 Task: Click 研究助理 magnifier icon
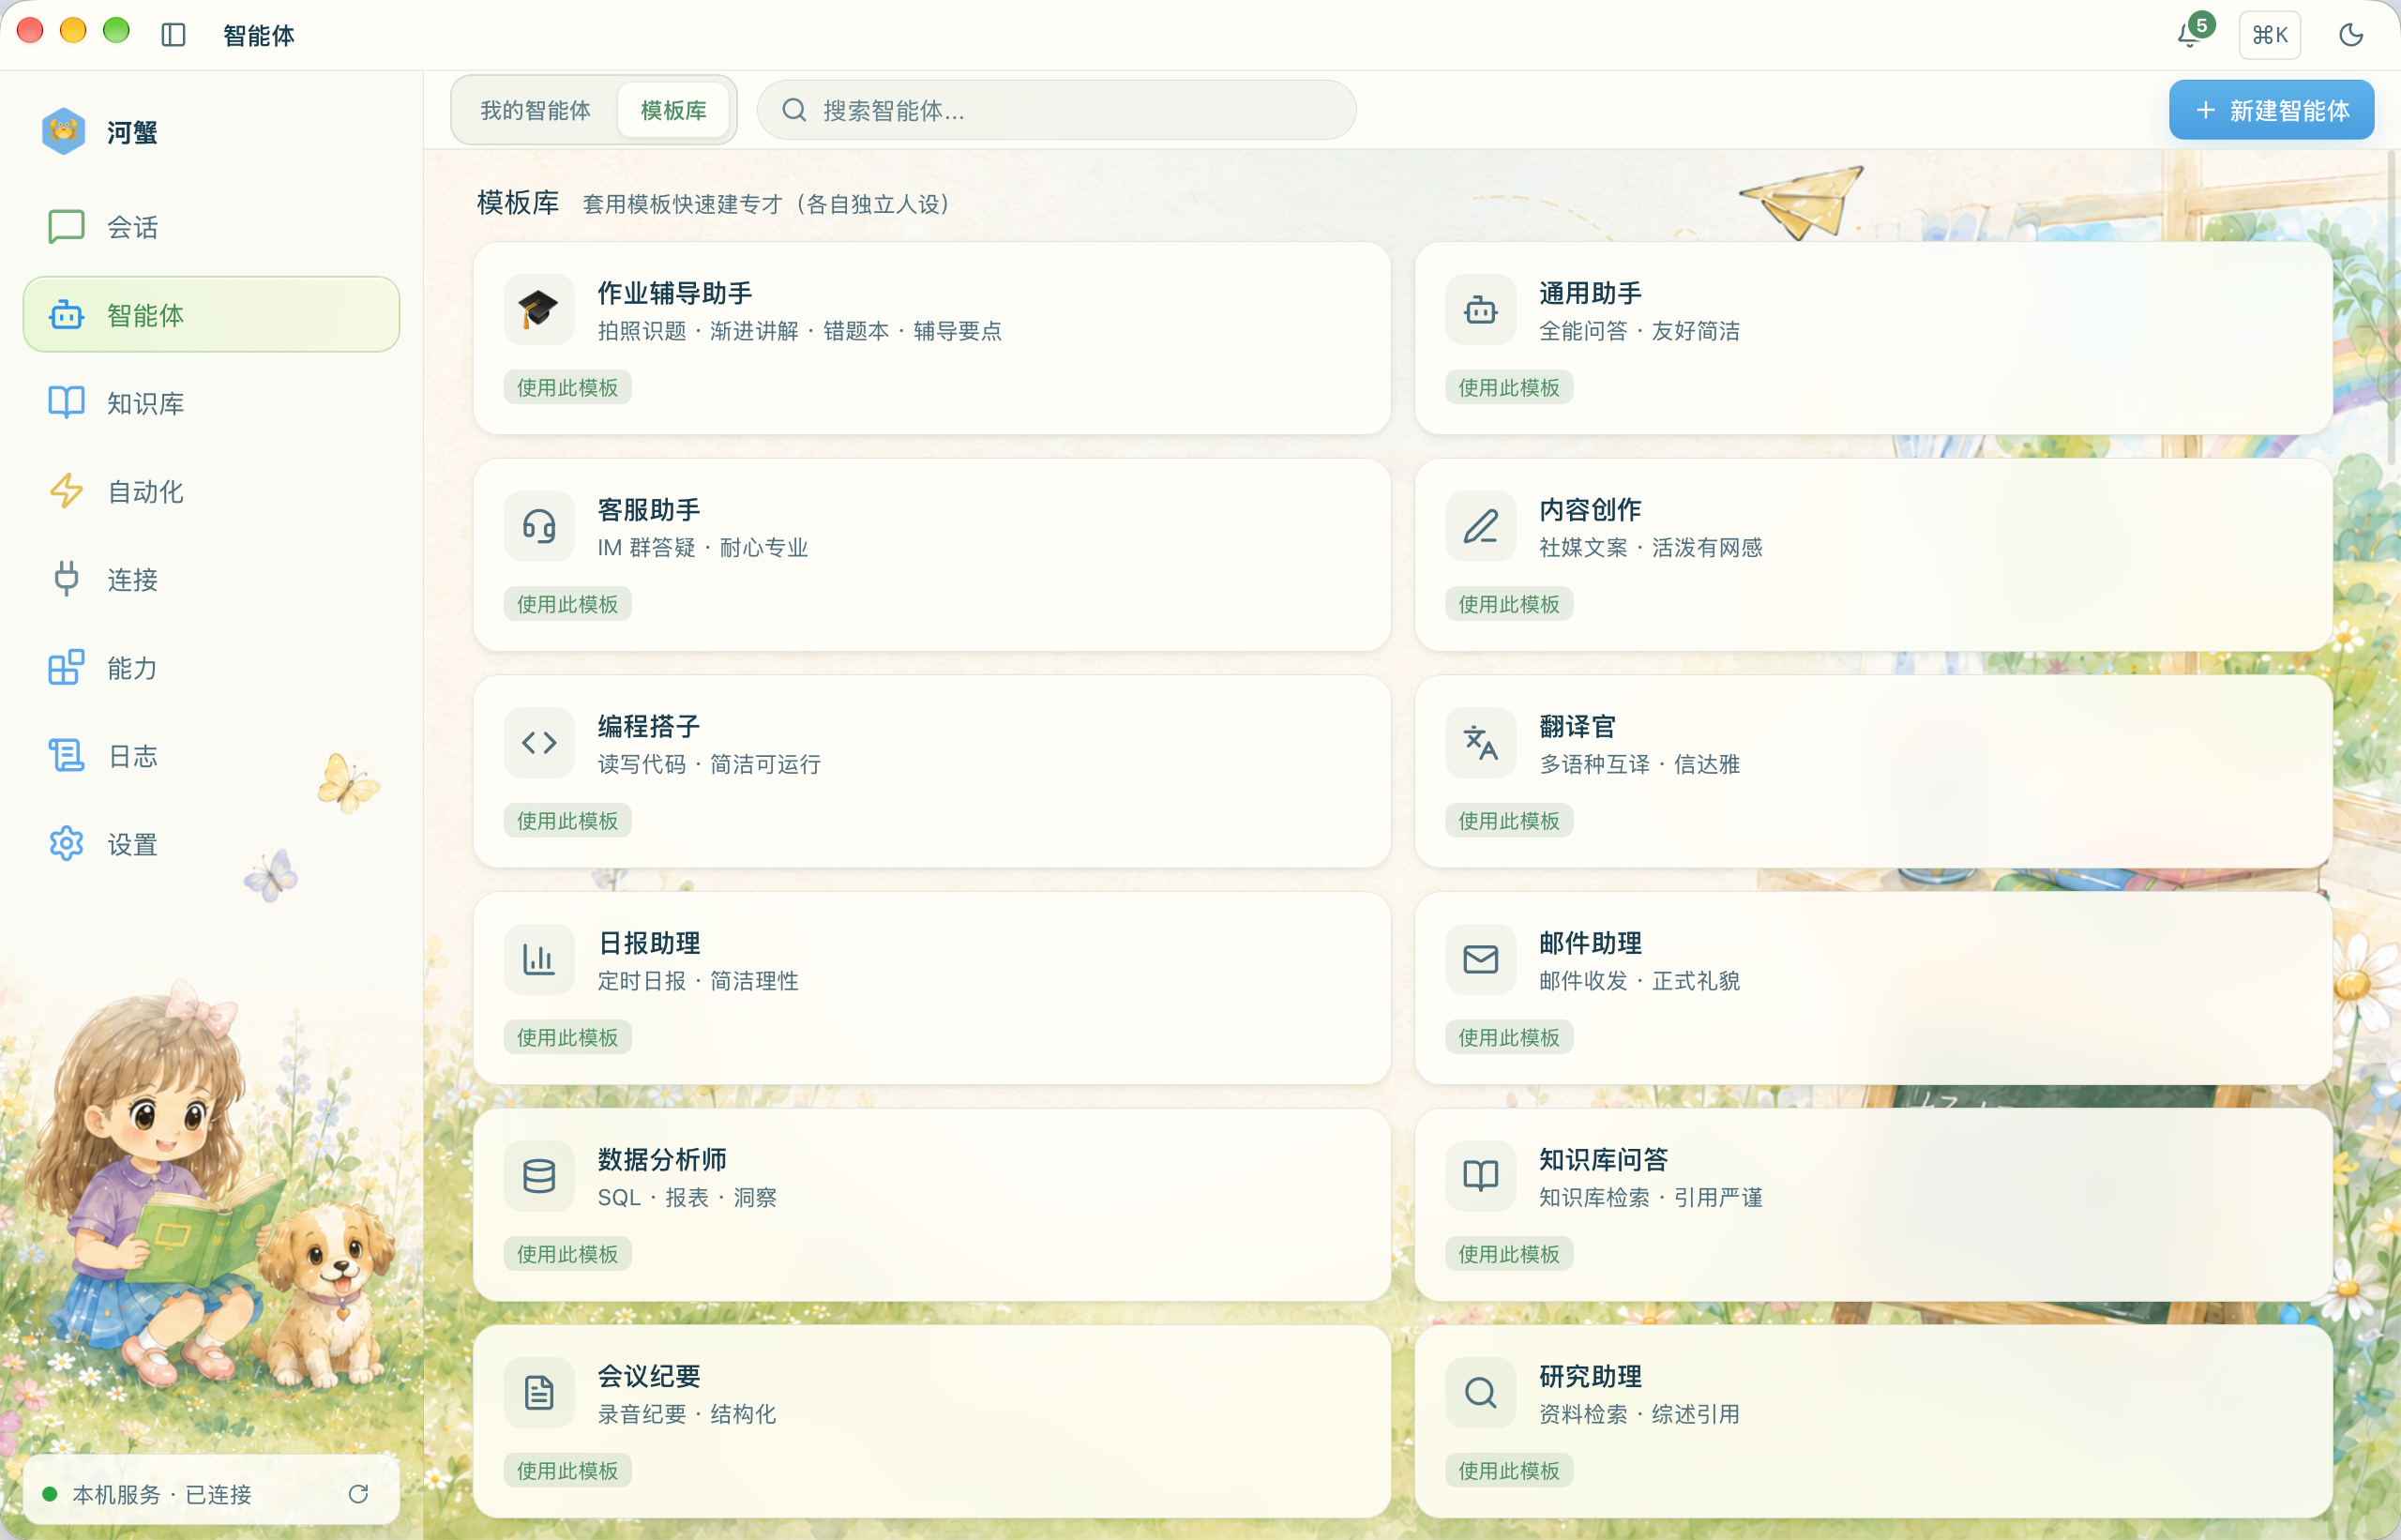1480,1392
